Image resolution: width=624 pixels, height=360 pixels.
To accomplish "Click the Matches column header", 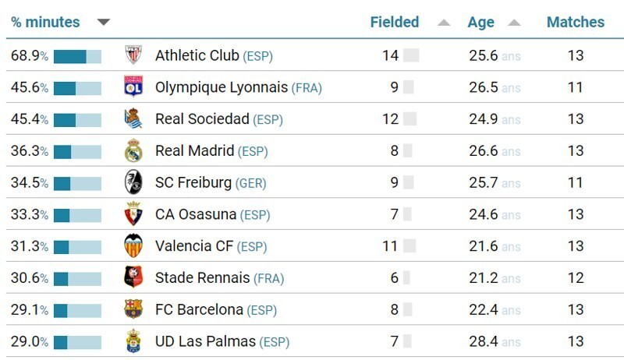I will point(576,22).
